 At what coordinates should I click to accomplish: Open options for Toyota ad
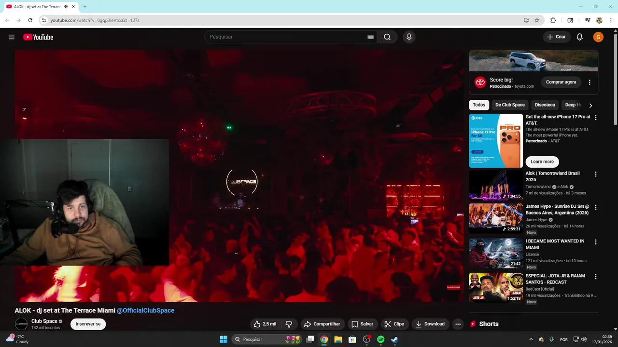(590, 82)
